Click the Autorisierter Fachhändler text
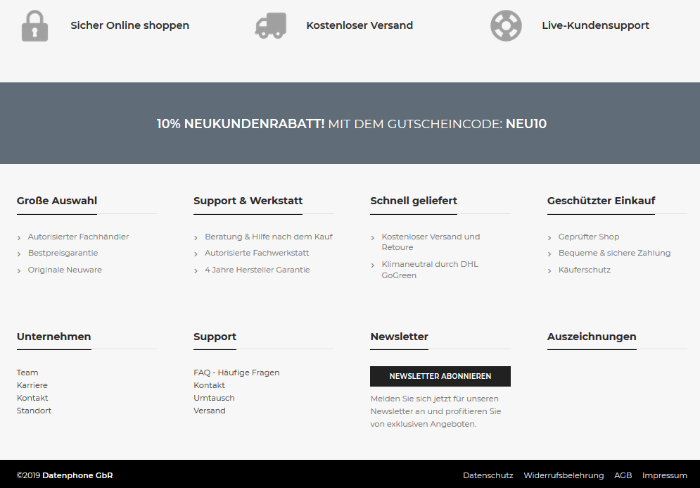 tap(78, 237)
